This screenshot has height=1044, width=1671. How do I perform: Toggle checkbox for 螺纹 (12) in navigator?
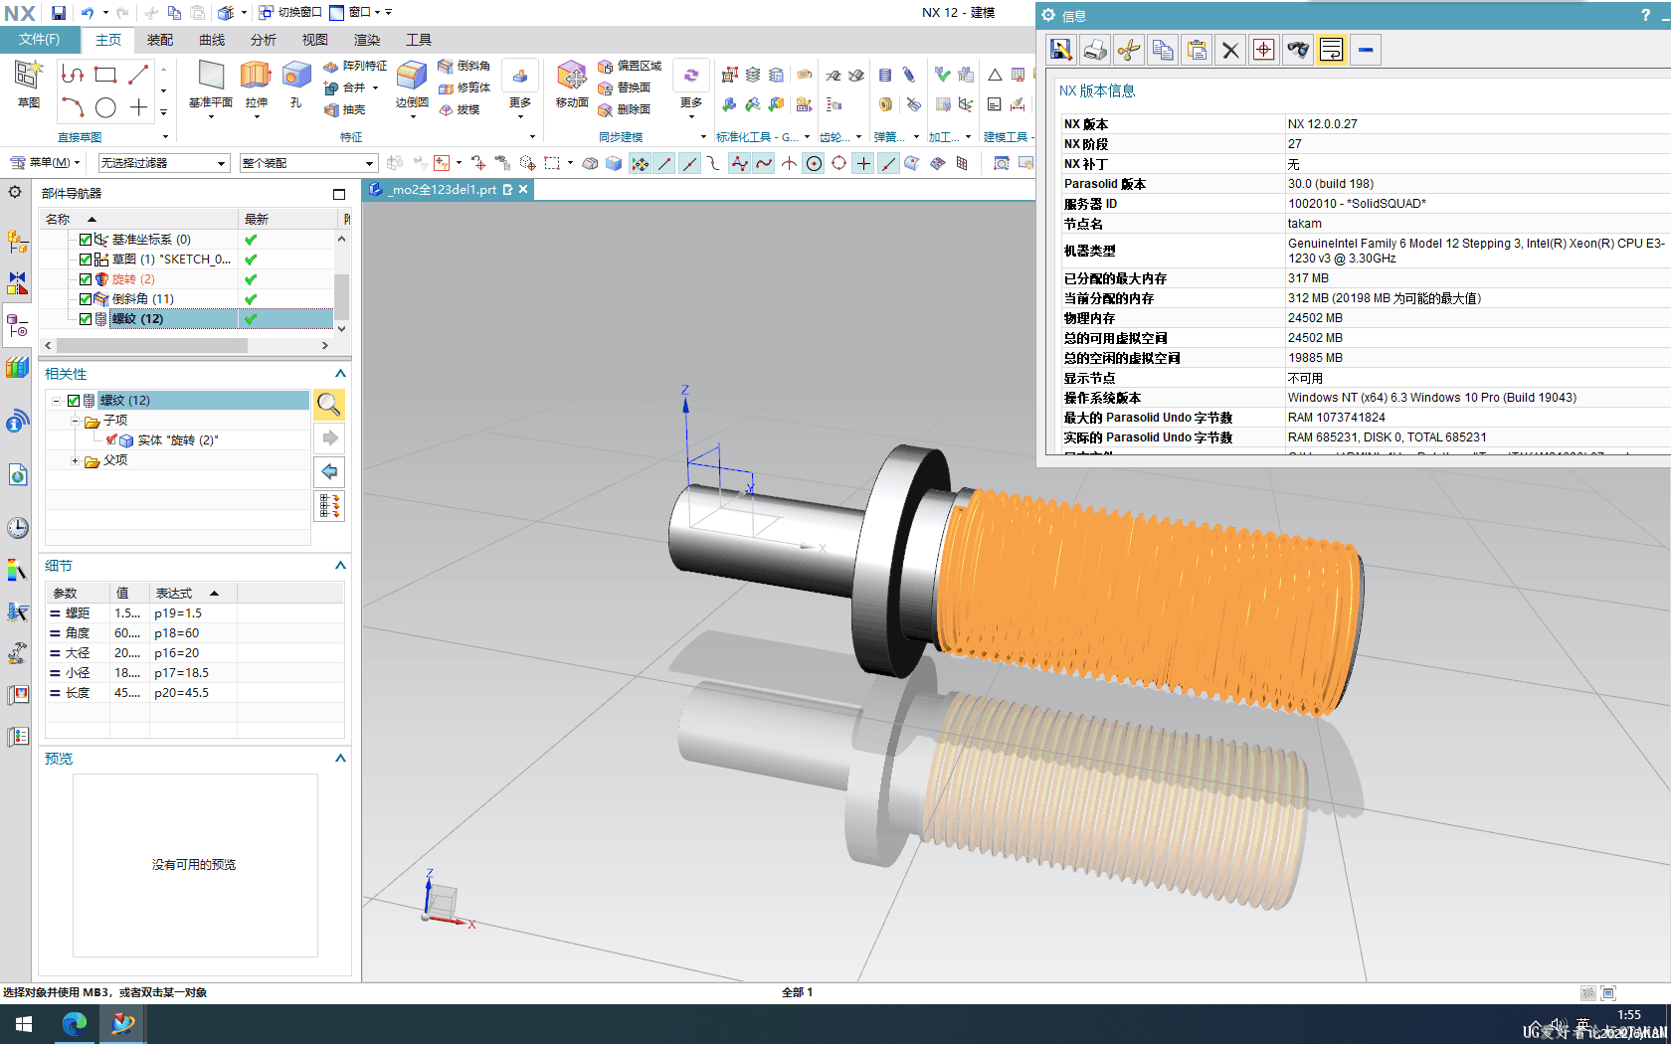[x=86, y=319]
